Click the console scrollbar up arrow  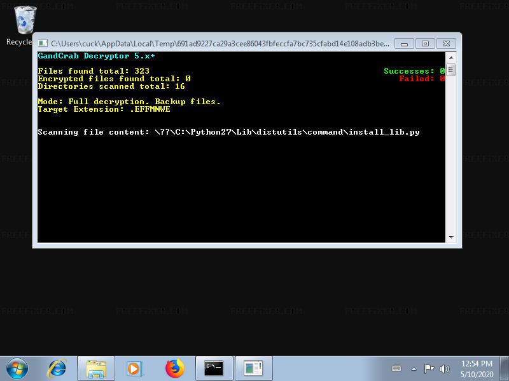[x=451, y=58]
